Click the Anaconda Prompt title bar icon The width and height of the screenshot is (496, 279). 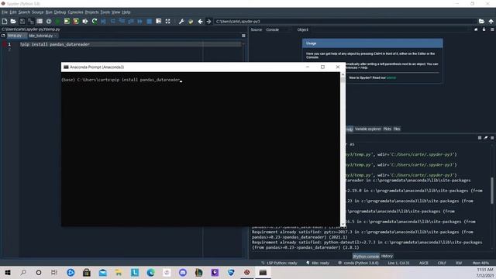point(66,67)
